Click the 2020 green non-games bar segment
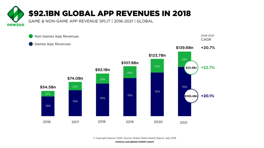The height and width of the screenshot is (148, 264). (157, 66)
